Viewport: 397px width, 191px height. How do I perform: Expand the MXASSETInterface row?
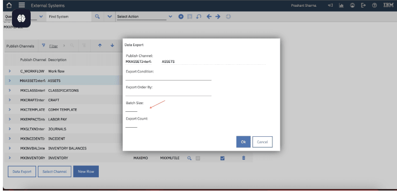(10, 81)
